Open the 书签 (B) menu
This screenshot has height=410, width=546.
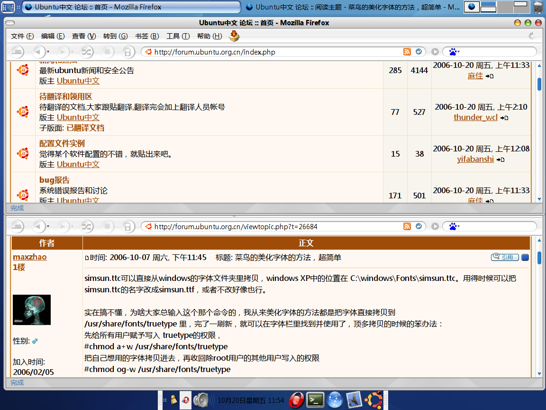147,36
